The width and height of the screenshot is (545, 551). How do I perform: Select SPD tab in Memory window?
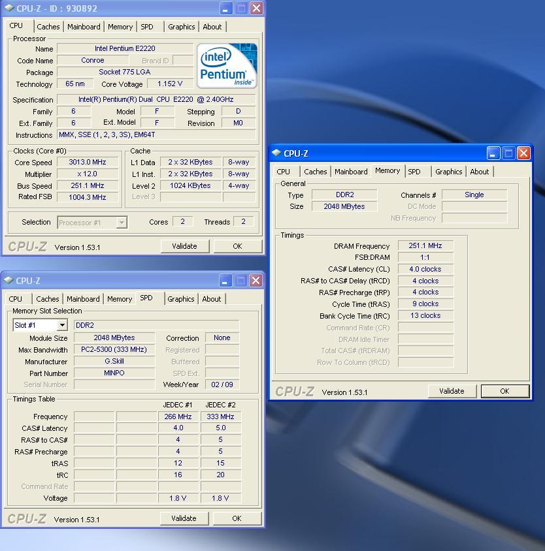[414, 172]
